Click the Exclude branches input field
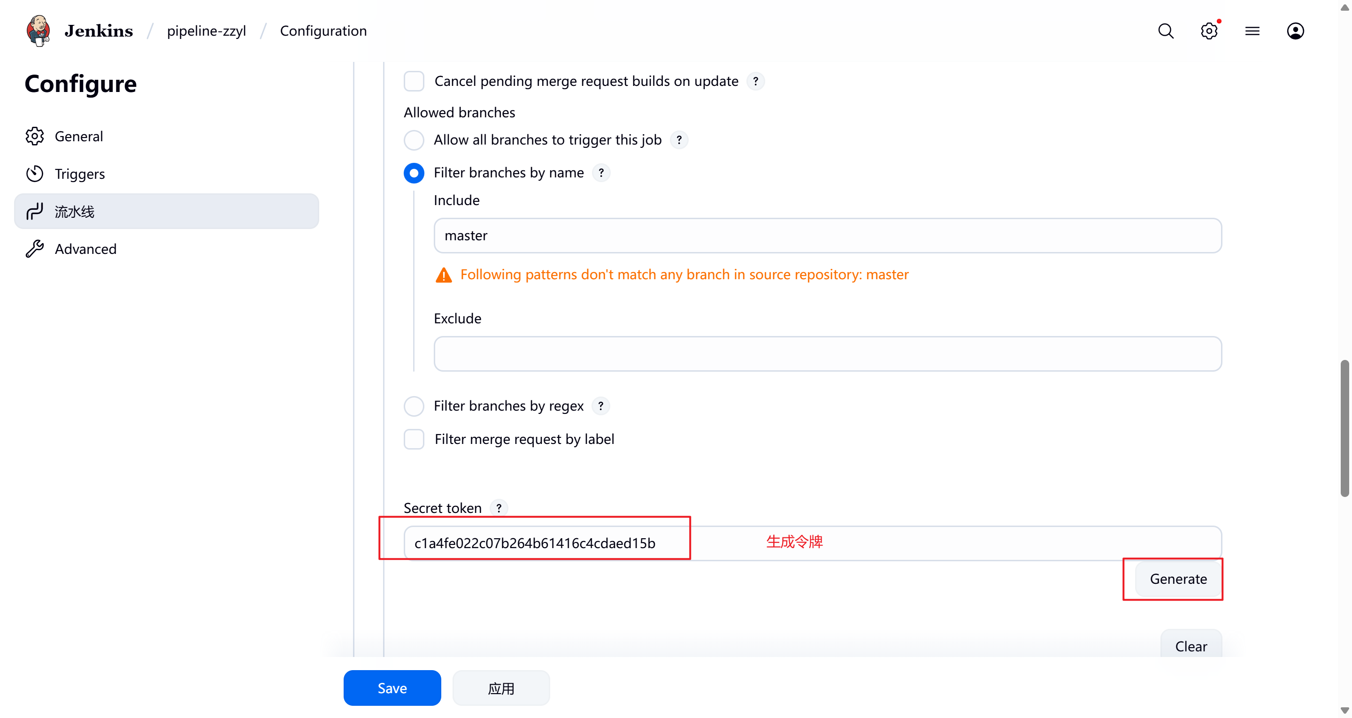Image resolution: width=1352 pixels, height=718 pixels. [x=827, y=354]
